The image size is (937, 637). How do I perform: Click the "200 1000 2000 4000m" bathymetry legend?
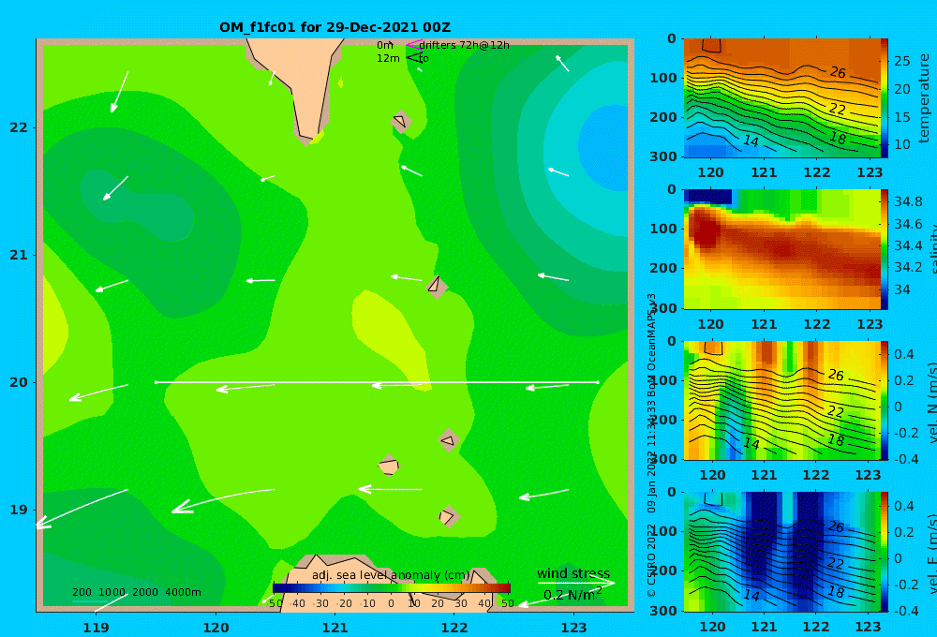coord(136,592)
